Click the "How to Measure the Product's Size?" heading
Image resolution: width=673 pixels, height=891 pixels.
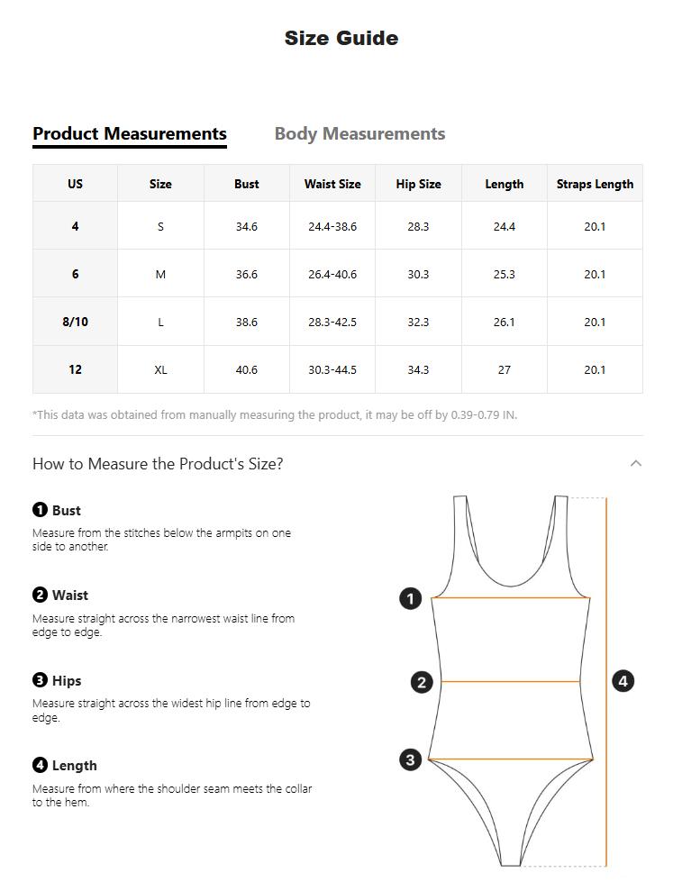point(158,464)
